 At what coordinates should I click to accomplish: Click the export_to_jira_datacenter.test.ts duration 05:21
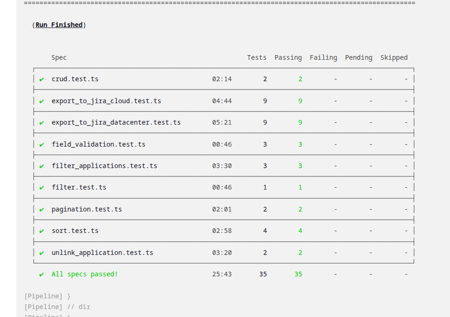pos(222,122)
